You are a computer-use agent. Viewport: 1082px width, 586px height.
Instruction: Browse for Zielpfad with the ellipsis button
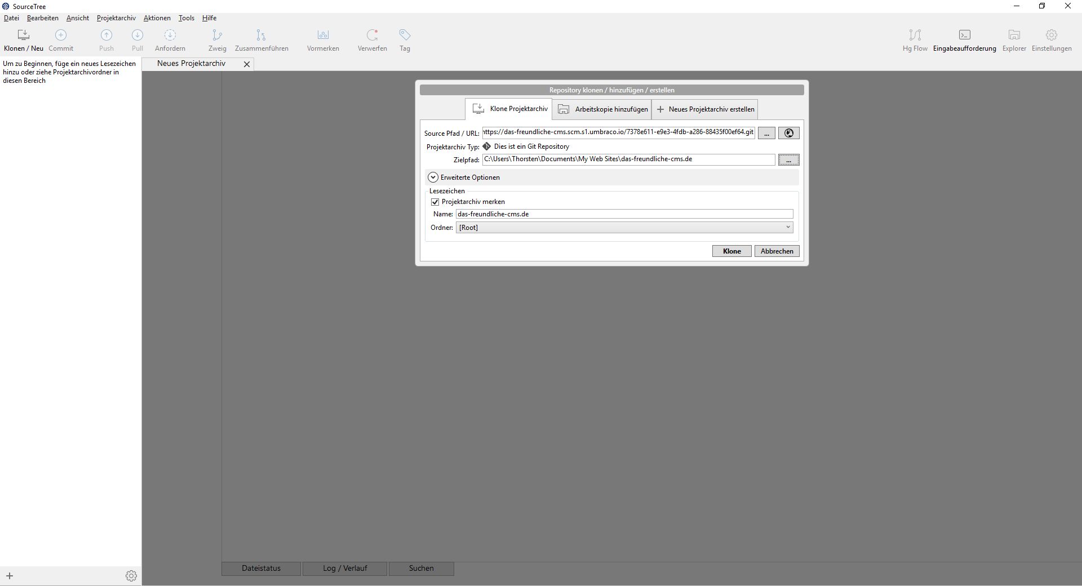tap(788, 160)
